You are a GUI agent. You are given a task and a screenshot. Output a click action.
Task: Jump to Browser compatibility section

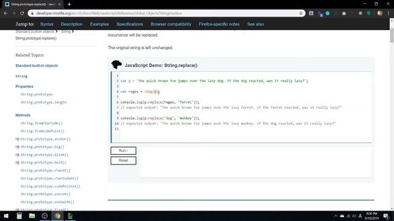click(x=171, y=25)
